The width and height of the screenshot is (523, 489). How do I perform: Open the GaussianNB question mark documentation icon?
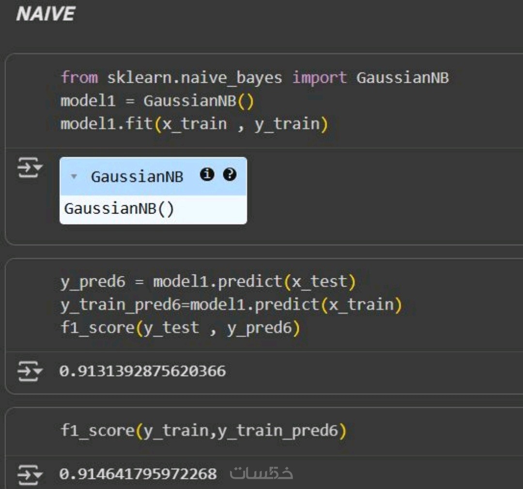tap(230, 174)
